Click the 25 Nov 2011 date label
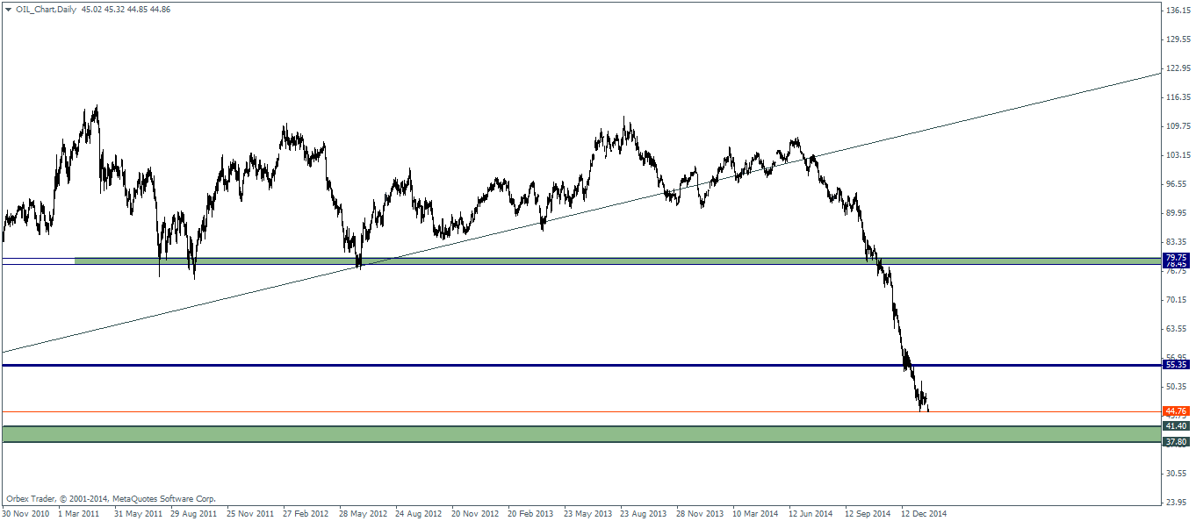Viewport: 1196px width, 521px height. 251,513
